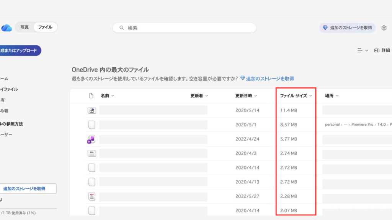Open the 場所 column dropdown
The height and width of the screenshot is (220, 392).
tap(332, 96)
